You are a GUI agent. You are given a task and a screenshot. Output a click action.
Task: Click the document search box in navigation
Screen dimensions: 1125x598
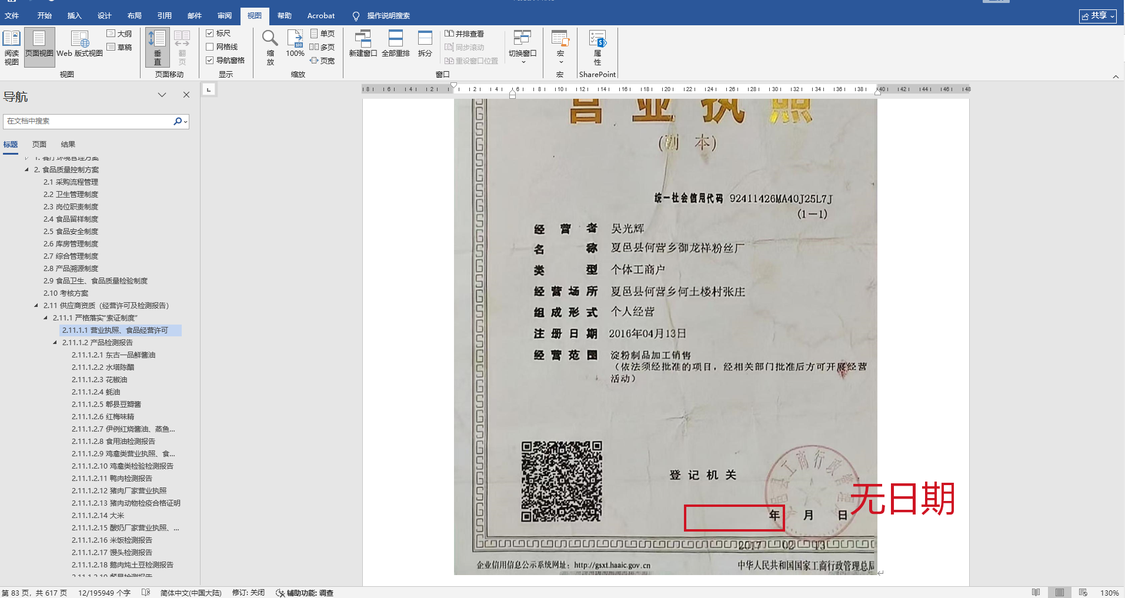pyautogui.click(x=88, y=121)
